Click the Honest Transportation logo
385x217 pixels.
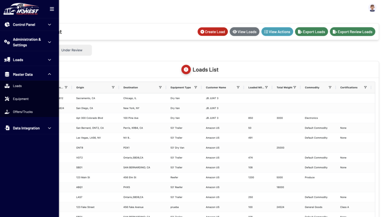coord(21,9)
